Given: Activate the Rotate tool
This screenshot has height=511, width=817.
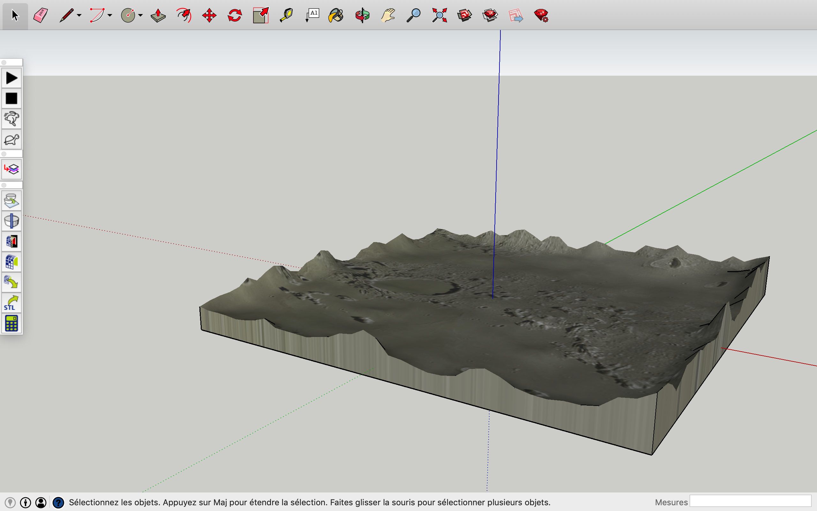Looking at the screenshot, I should pyautogui.click(x=235, y=15).
